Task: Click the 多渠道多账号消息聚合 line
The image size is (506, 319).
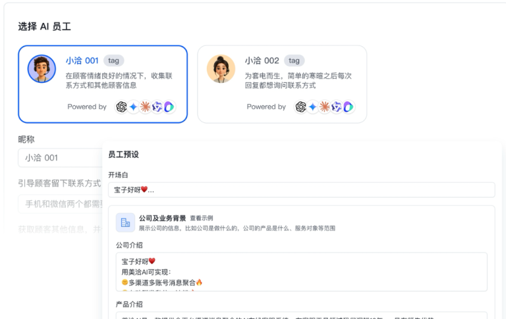Action: click(x=162, y=283)
